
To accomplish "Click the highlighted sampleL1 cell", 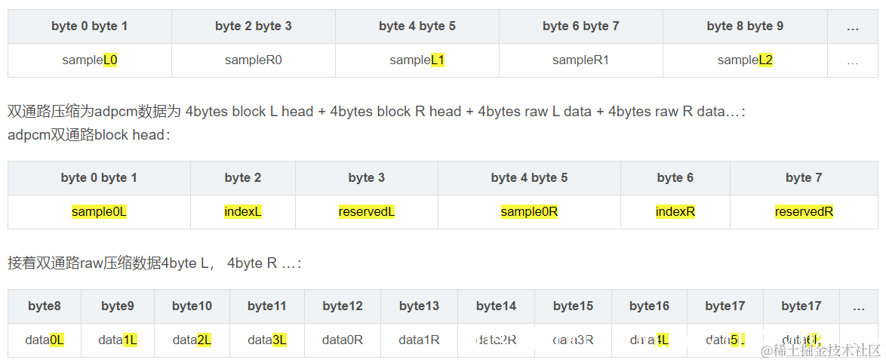I will pos(417,60).
